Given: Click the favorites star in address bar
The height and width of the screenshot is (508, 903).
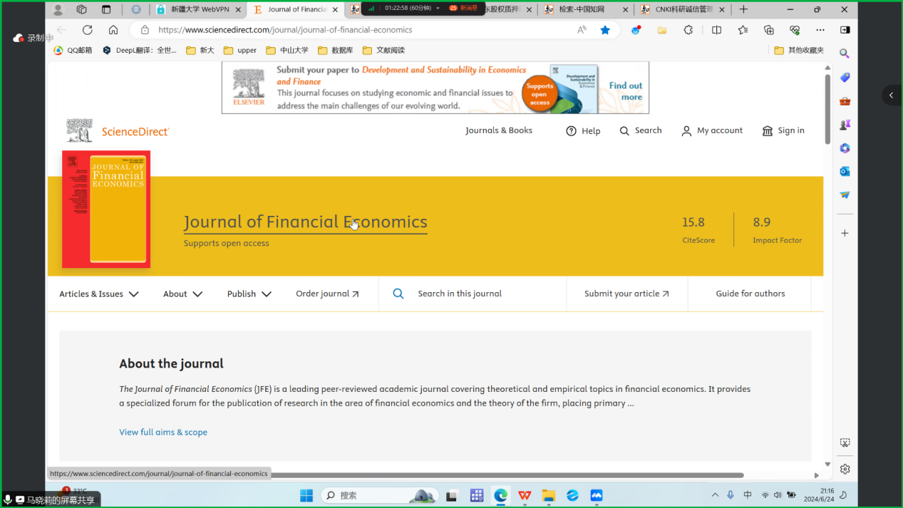Looking at the screenshot, I should 605,30.
